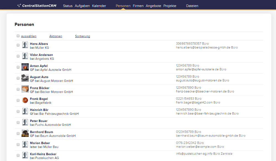Image resolution: width=276 pixels, height=161 pixels.
Task: Check the box for Vidar Andersen
Action: (18, 56)
